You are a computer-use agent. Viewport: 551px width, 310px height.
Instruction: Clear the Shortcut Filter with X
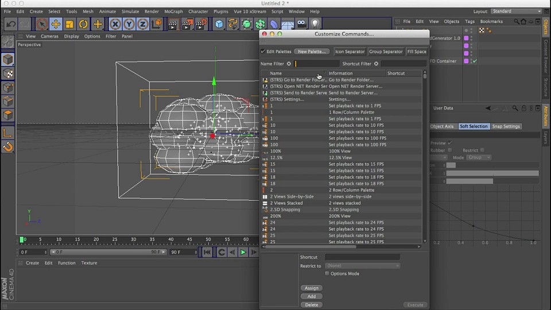(x=376, y=64)
